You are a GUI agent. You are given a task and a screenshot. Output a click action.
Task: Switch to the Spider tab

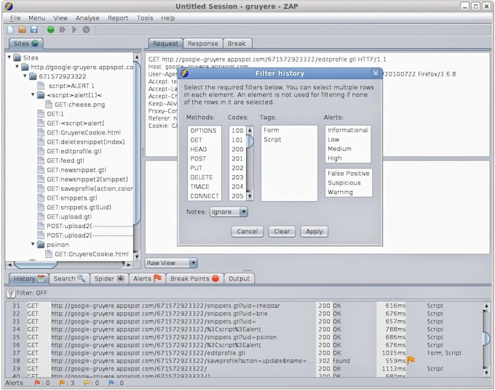110,278
